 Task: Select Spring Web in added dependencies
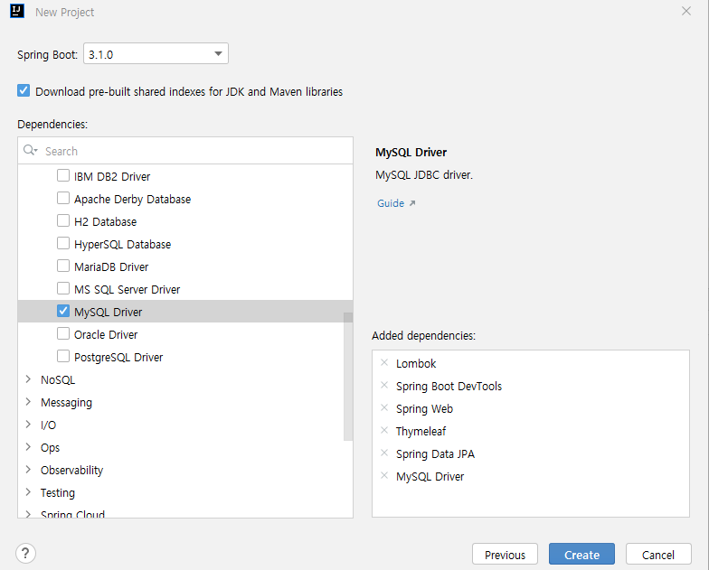point(425,408)
